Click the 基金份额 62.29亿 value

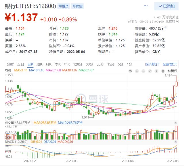(x=158, y=40)
